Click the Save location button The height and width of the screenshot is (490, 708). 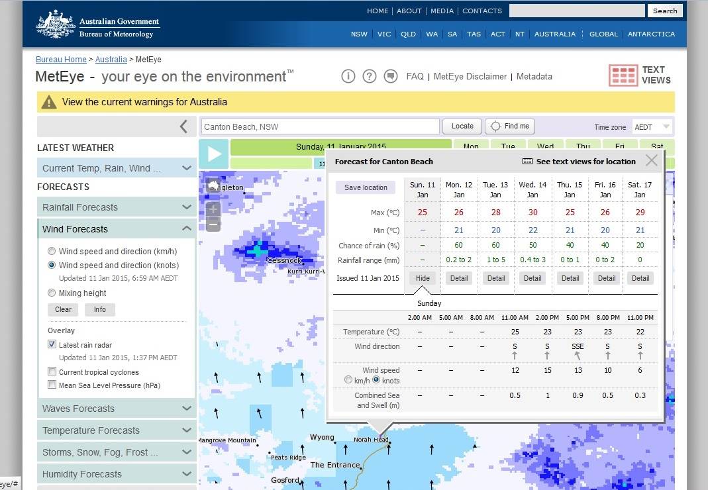point(366,187)
